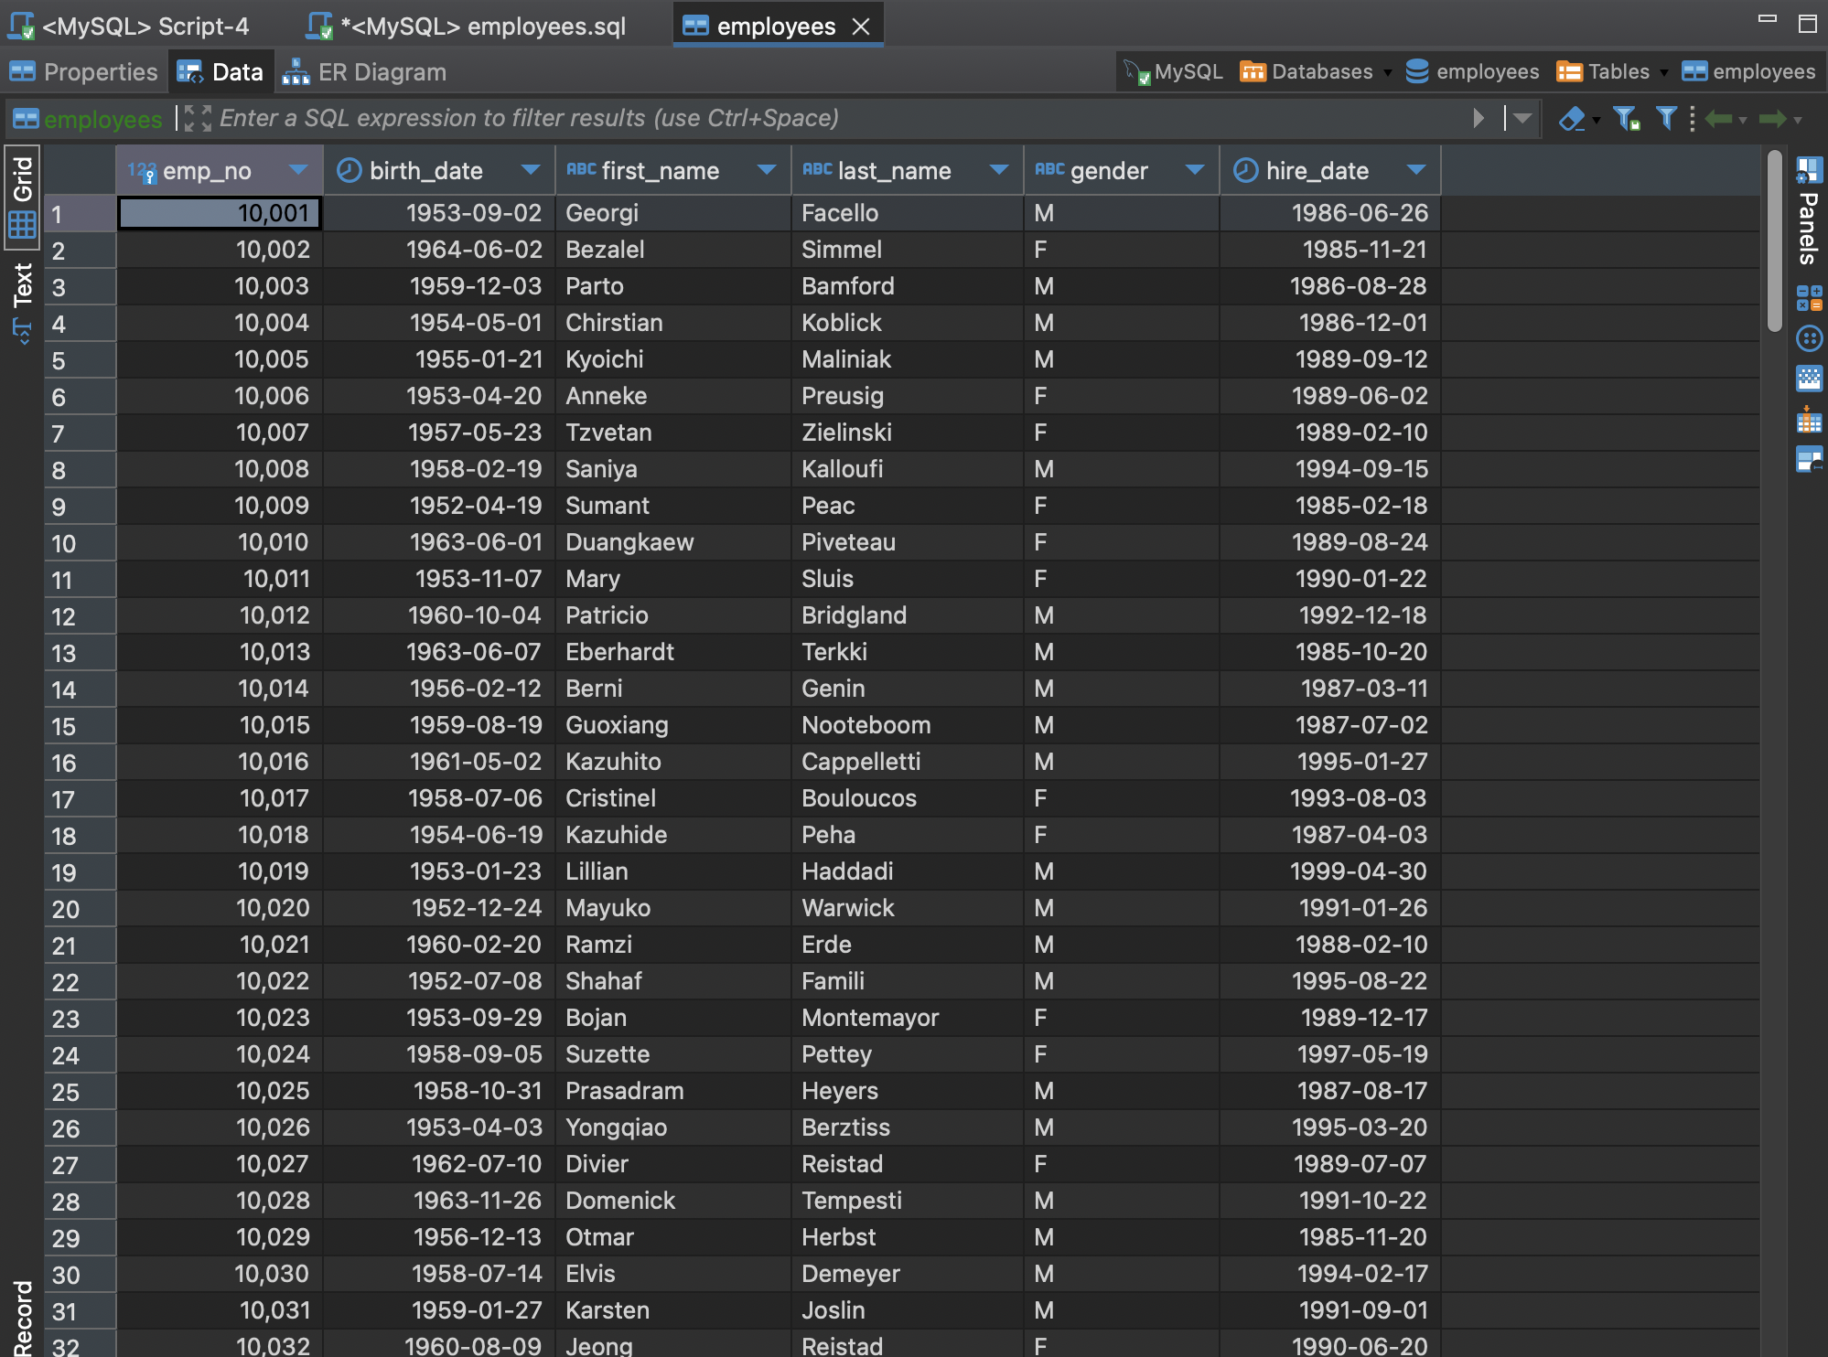Apply filter with the play arrow
The image size is (1828, 1357).
(x=1479, y=119)
